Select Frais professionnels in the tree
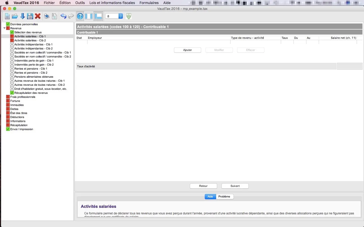The image size is (364, 227). point(23,97)
